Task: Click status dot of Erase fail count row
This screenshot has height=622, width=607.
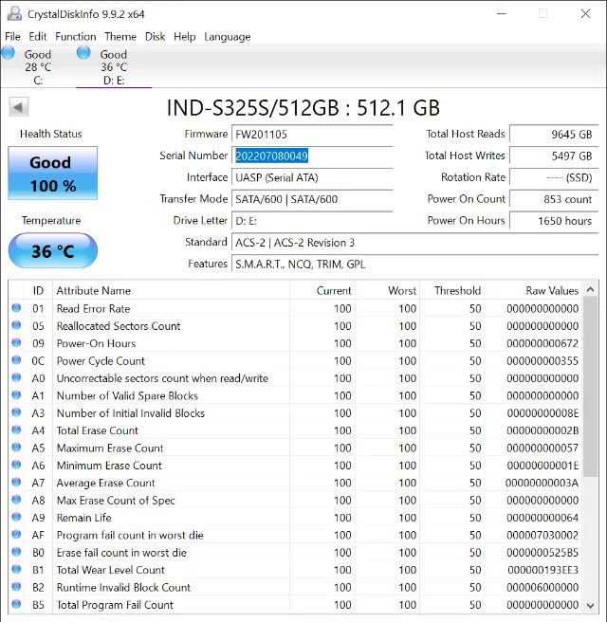Action: coord(16,552)
